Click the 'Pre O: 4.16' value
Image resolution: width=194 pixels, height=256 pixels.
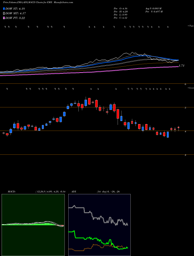(x=121, y=8)
